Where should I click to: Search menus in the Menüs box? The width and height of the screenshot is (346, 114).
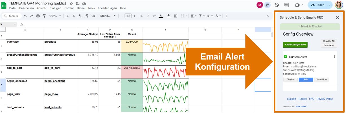point(11,16)
